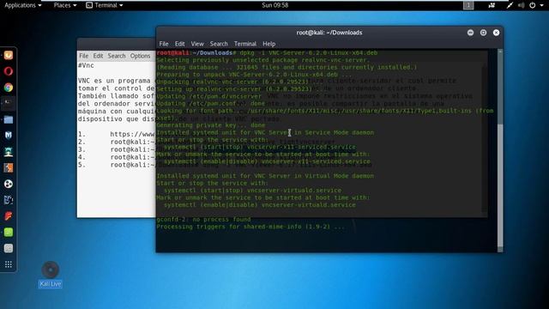Click 'VNC es un programa' text in editor
This screenshot has width=549, height=309.
[x=114, y=81]
